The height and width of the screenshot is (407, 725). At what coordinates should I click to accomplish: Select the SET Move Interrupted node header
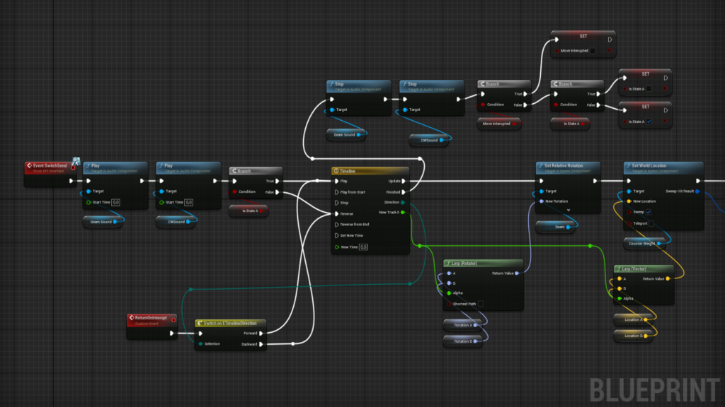click(583, 36)
